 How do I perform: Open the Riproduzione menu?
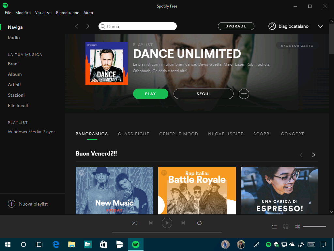point(68,13)
